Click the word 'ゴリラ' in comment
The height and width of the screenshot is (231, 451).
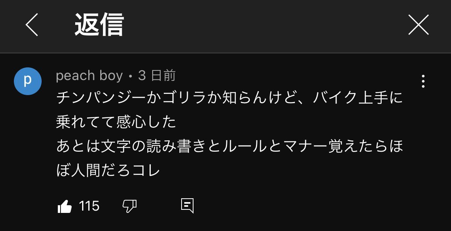coord(184,98)
